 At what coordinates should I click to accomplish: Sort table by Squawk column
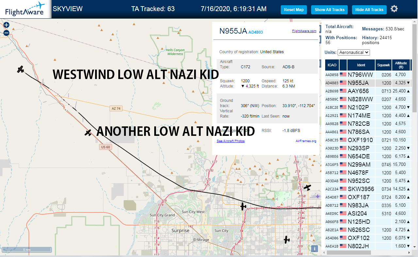coord(383,65)
